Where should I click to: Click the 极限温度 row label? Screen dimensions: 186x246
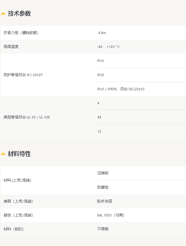click(11, 47)
